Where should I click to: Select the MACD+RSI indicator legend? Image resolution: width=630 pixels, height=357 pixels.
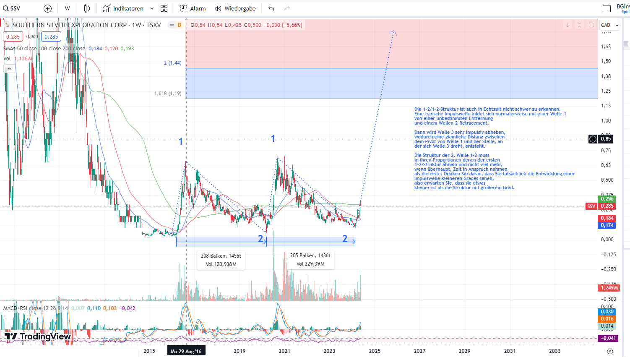click(x=35, y=308)
